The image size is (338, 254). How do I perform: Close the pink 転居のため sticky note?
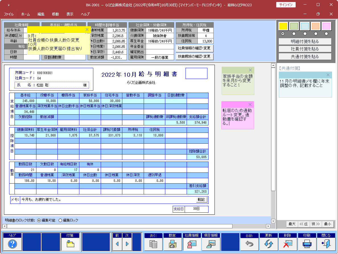coord(250,105)
